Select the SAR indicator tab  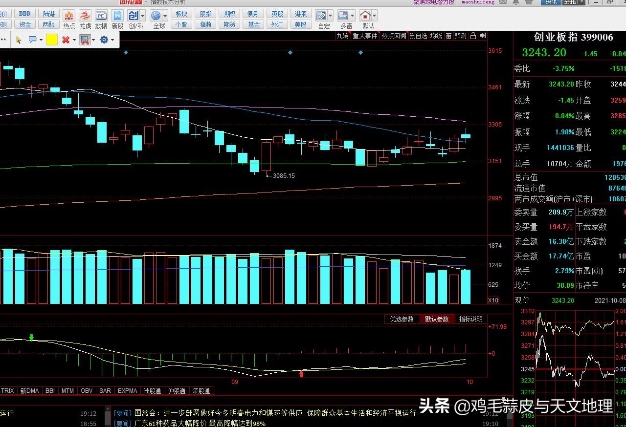[x=105, y=391]
